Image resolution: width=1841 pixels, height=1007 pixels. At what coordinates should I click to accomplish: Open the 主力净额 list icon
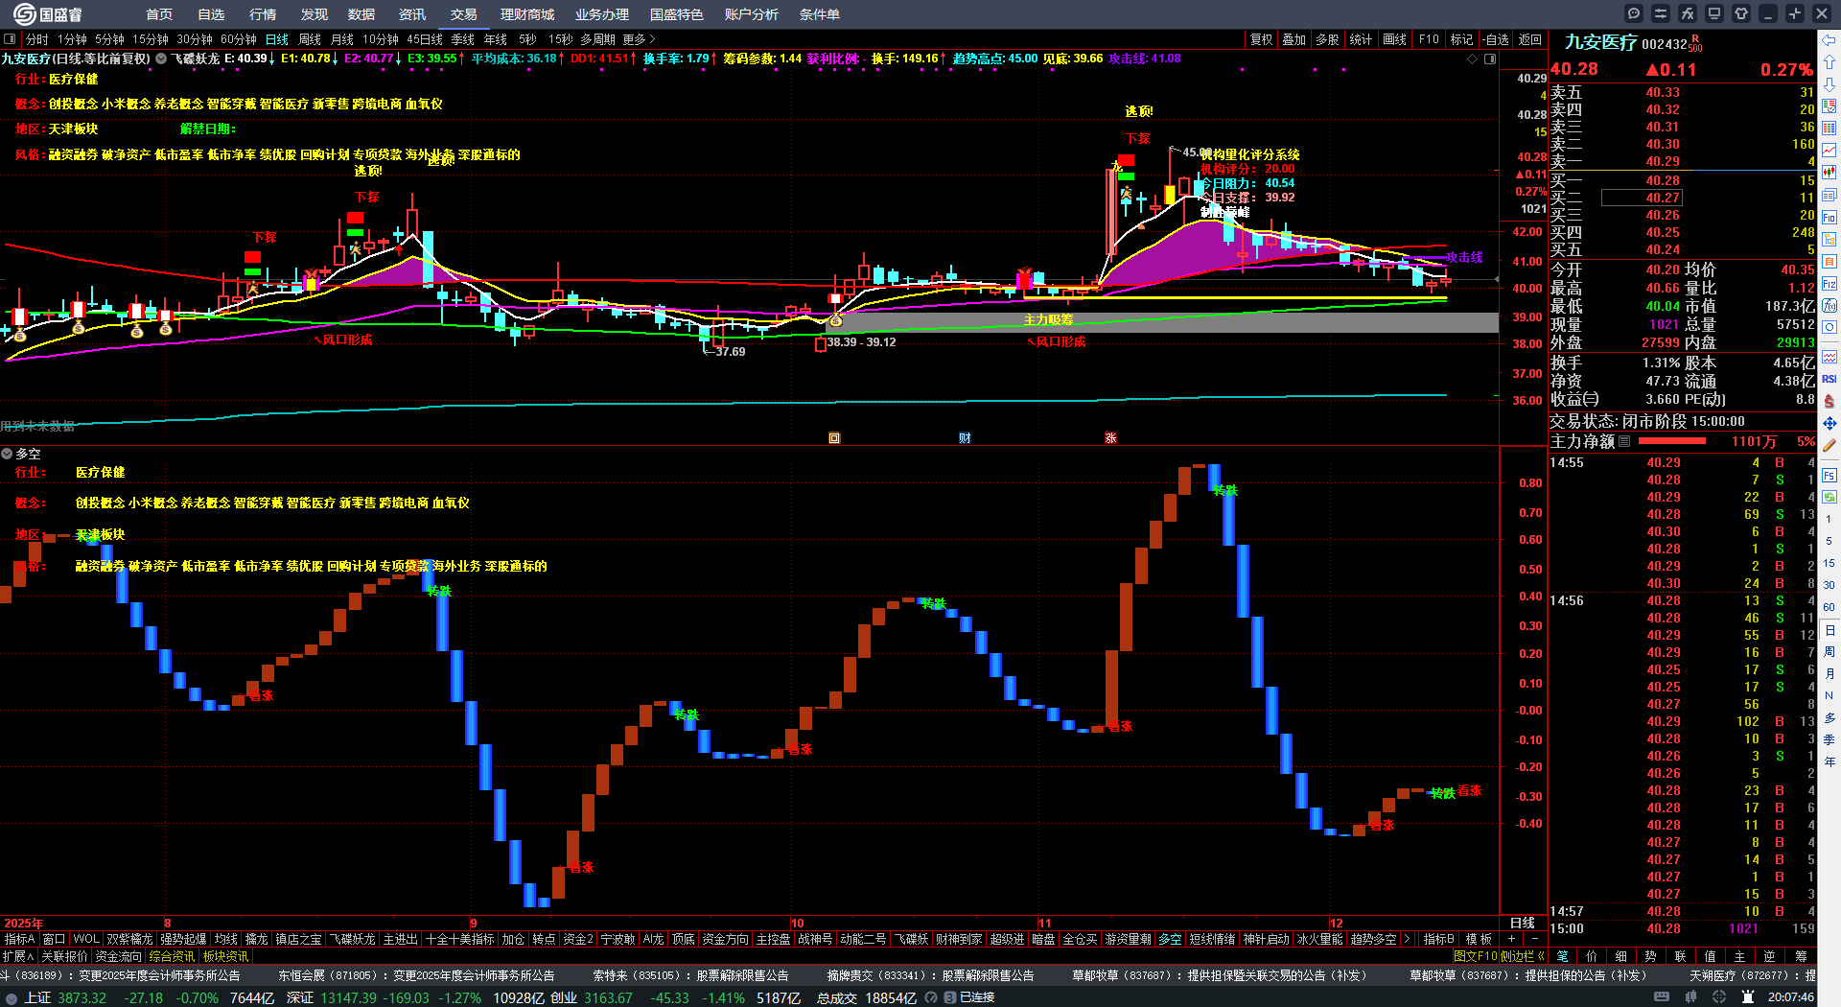pos(1624,441)
